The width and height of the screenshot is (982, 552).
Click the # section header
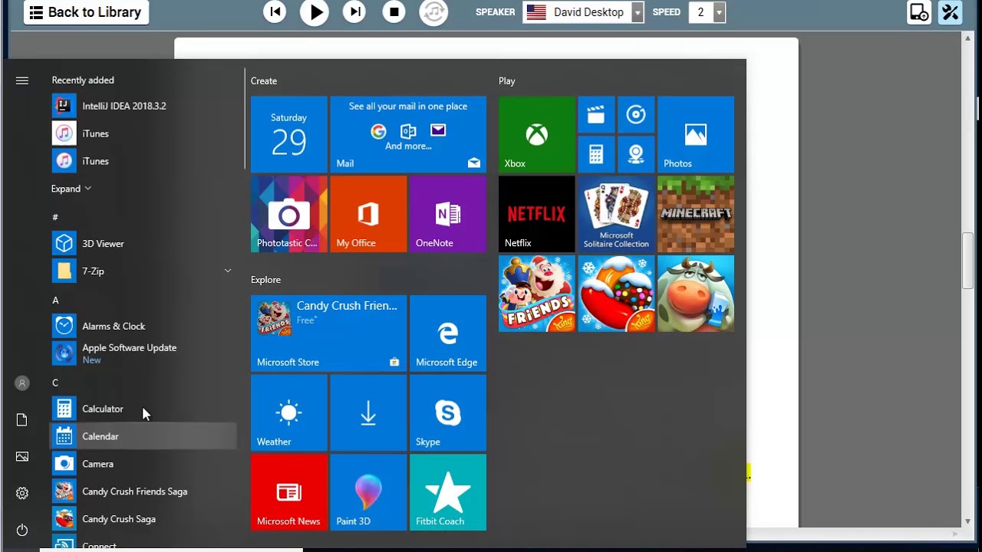click(x=55, y=217)
